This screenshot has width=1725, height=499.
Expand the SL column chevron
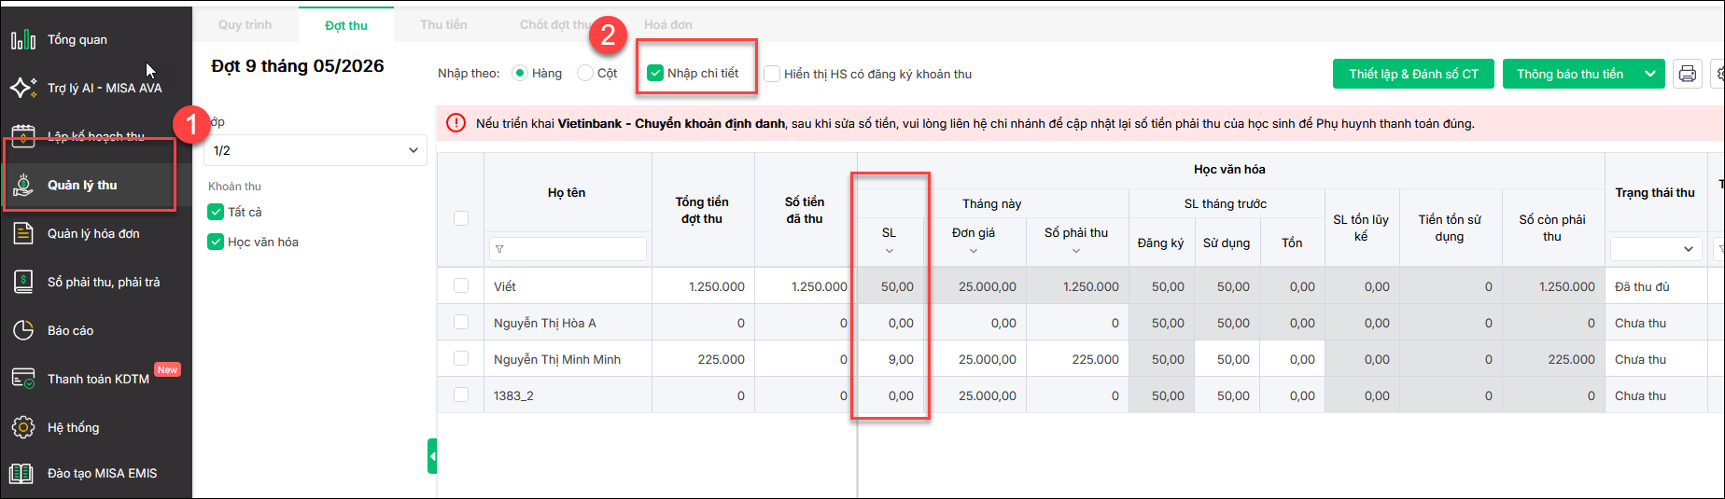[x=889, y=251]
